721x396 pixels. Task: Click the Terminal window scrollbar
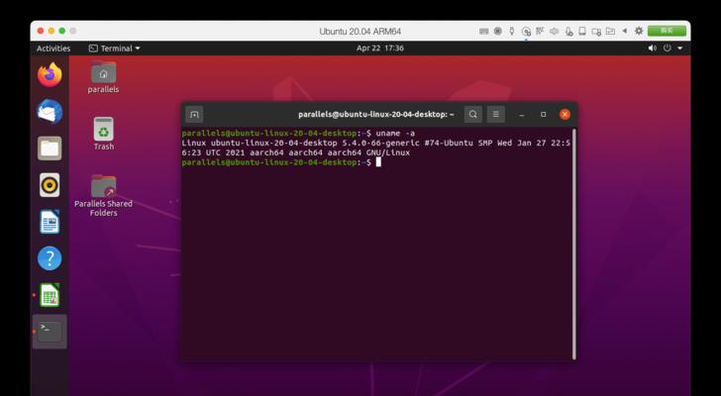click(x=573, y=244)
